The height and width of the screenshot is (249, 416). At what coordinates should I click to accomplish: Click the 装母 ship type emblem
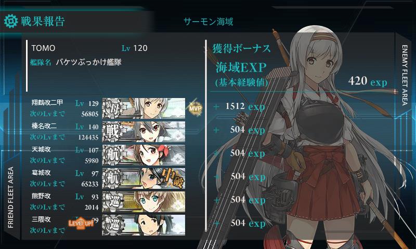(x=112, y=108)
